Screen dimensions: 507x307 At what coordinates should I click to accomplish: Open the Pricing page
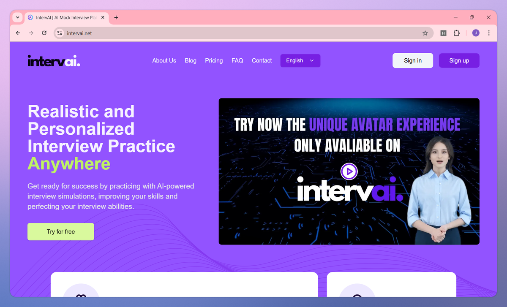pos(214,60)
